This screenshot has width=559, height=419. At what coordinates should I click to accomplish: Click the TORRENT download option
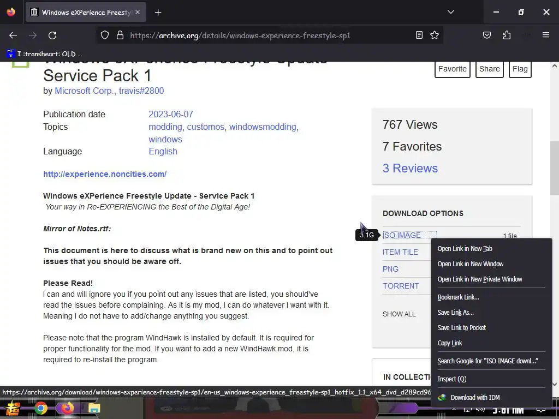click(x=401, y=286)
